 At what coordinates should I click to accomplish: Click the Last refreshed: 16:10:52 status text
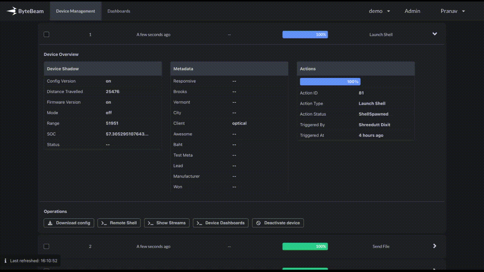coord(34,261)
